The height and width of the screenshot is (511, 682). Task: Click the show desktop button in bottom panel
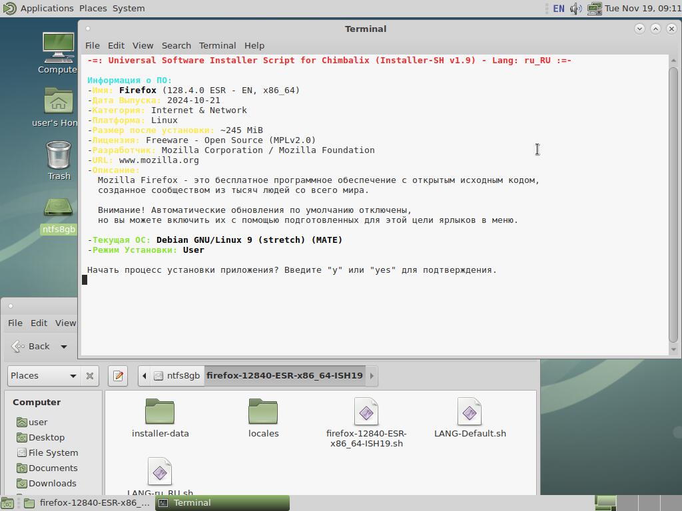7,503
